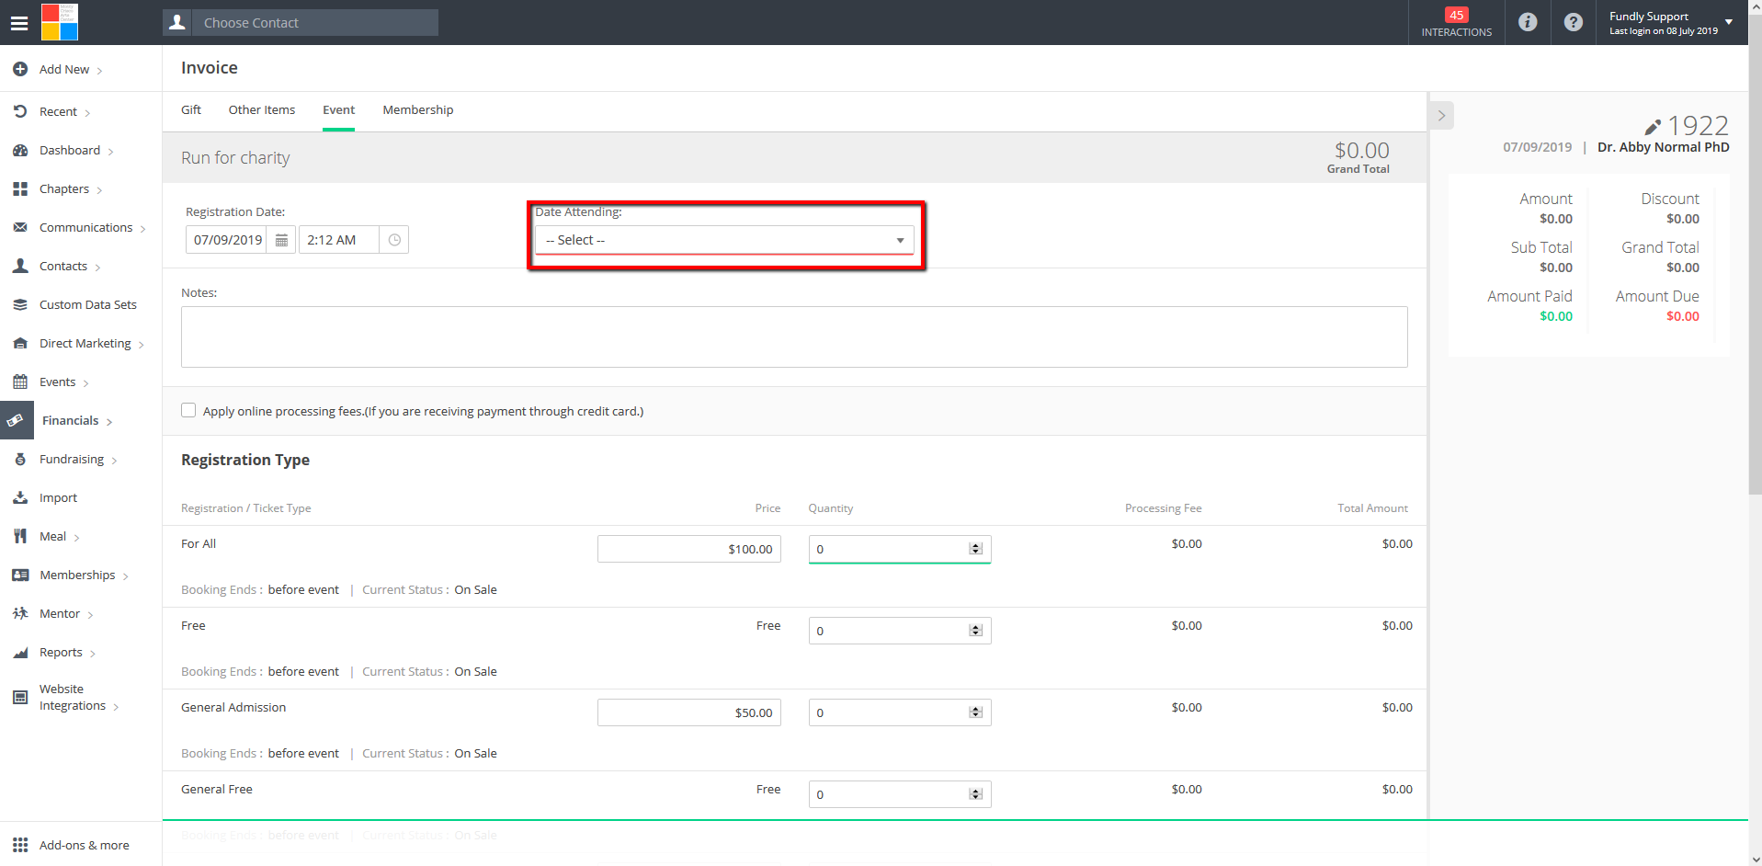This screenshot has width=1762, height=866.
Task: Click the General Admission $50.00 price field
Action: click(689, 712)
